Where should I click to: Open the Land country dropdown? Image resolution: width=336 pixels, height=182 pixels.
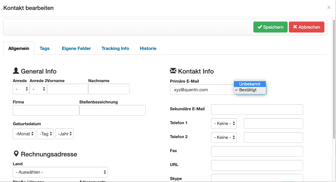[60, 172]
